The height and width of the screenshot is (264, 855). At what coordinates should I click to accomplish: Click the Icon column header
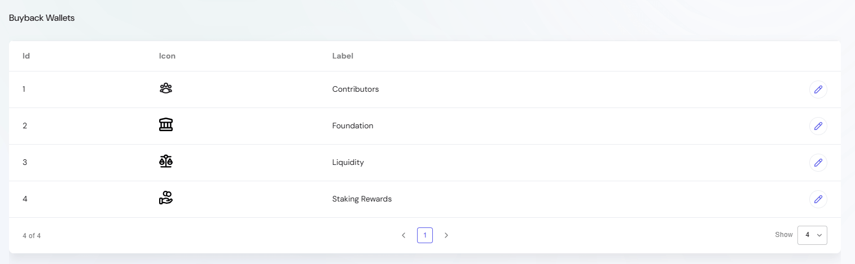167,56
